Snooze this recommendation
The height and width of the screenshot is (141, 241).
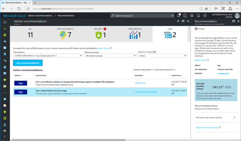(x=198, y=29)
